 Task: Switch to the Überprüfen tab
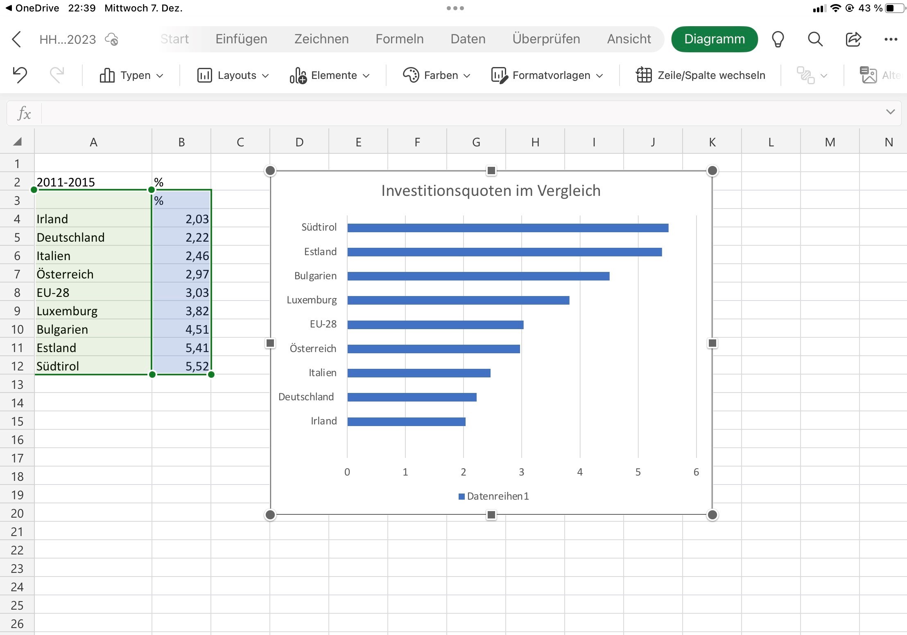[546, 39]
